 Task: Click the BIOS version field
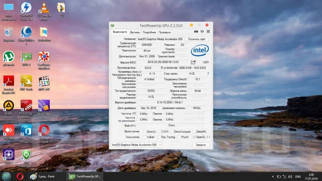[163, 62]
